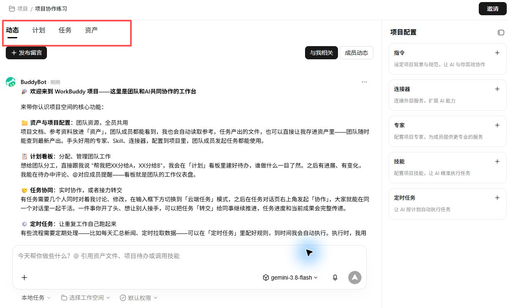Open the 本地任务 mode dropdown
The height and width of the screenshot is (308, 508).
[x=36, y=298]
